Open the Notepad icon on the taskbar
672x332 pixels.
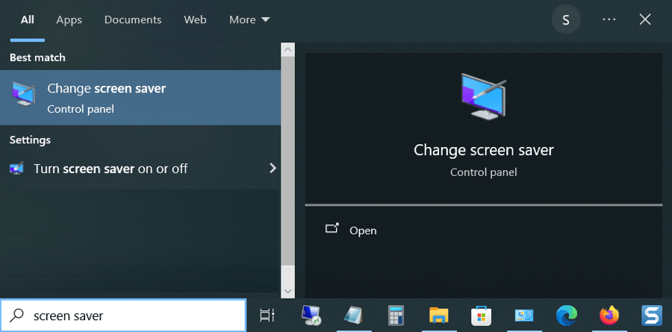354,316
